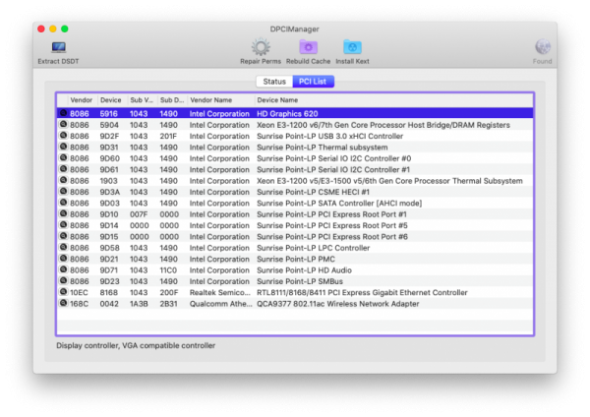
Task: Click the Extract DSDT toolbar icon
Action: tap(59, 47)
